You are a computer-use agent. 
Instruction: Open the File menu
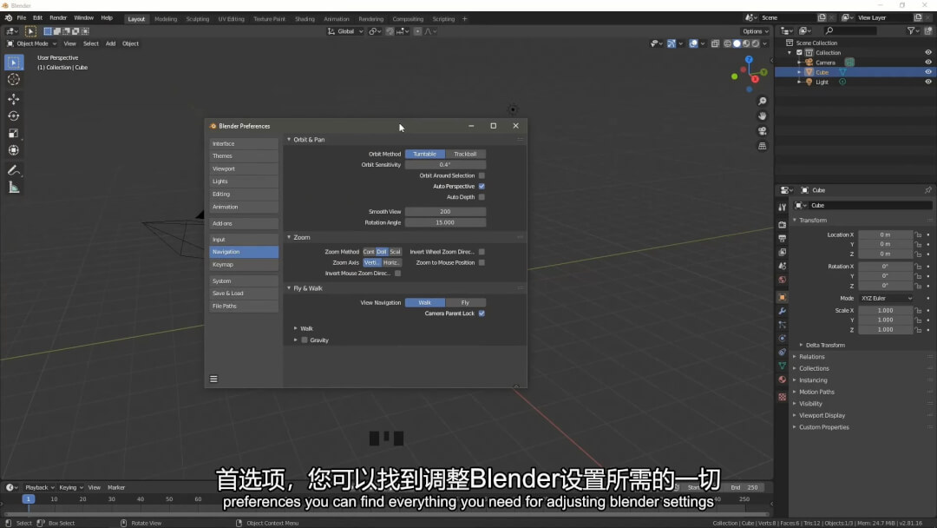(x=22, y=18)
